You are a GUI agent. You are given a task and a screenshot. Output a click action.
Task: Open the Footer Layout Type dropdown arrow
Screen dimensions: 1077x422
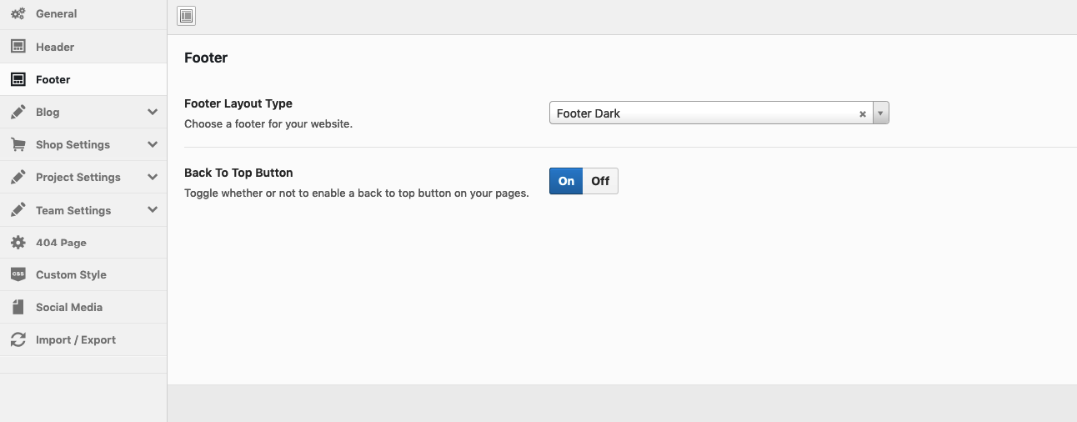tap(880, 113)
